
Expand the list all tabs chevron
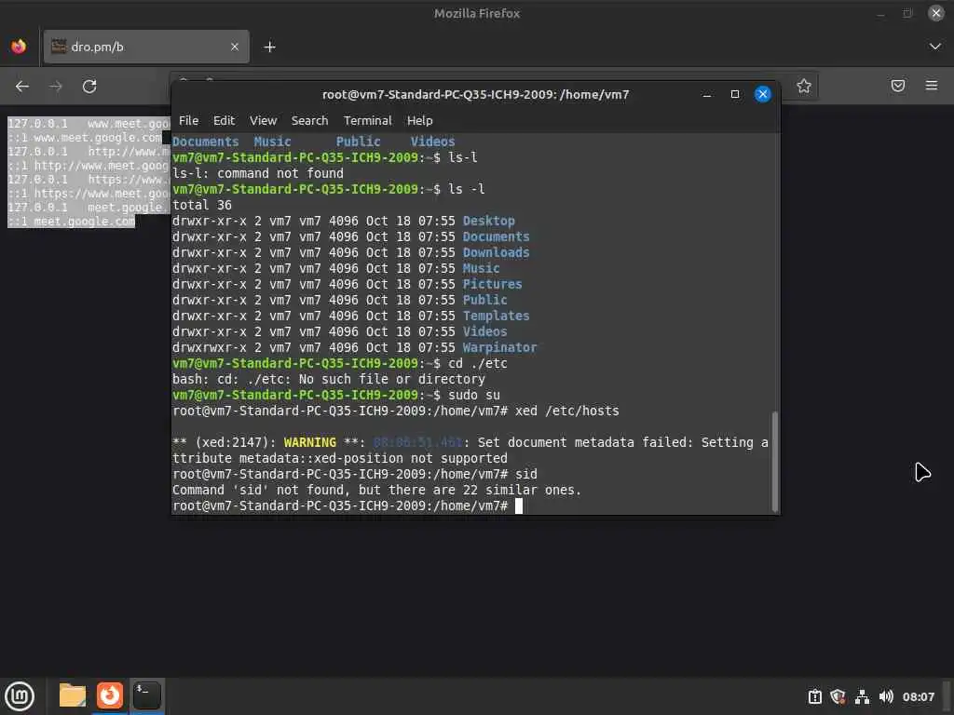click(x=935, y=47)
